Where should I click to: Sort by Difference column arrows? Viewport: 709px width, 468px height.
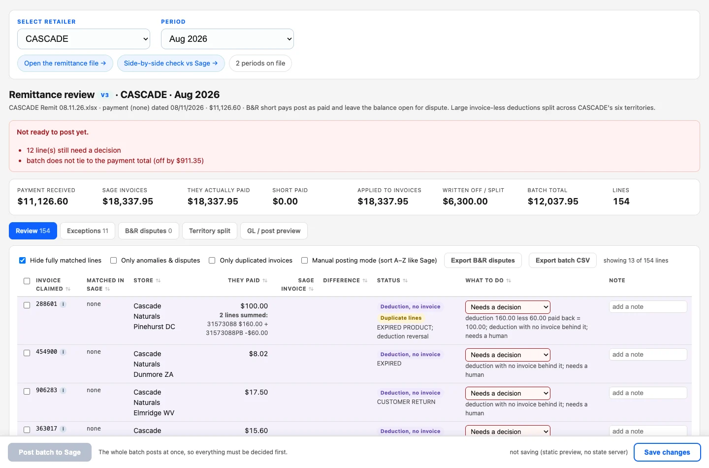(365, 281)
